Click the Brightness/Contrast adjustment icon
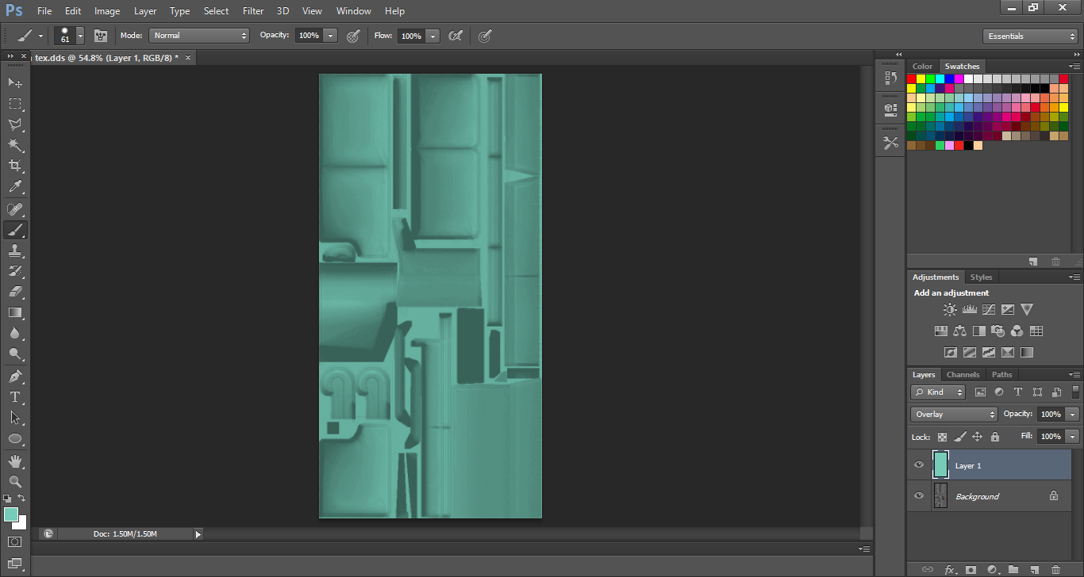1084x577 pixels. click(x=950, y=310)
